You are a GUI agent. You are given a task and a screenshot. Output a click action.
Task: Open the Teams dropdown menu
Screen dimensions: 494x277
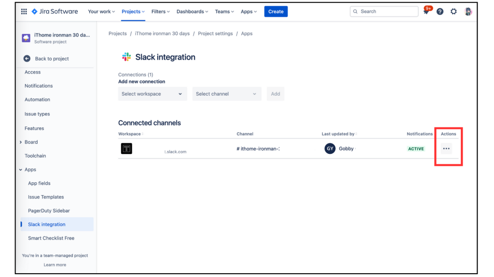tap(224, 12)
